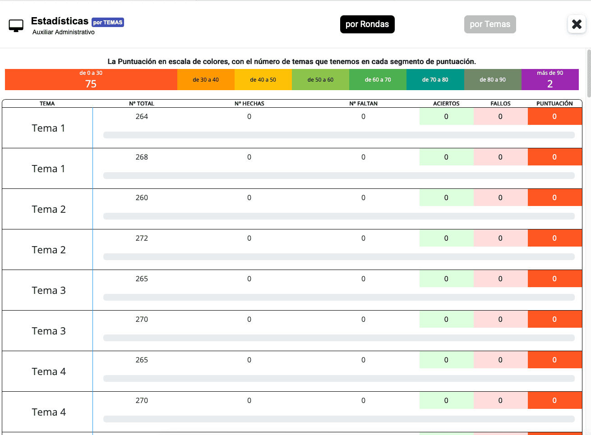This screenshot has width=591, height=435.
Task: Click the monitor icon beside Estadísticas
Action: point(16,26)
